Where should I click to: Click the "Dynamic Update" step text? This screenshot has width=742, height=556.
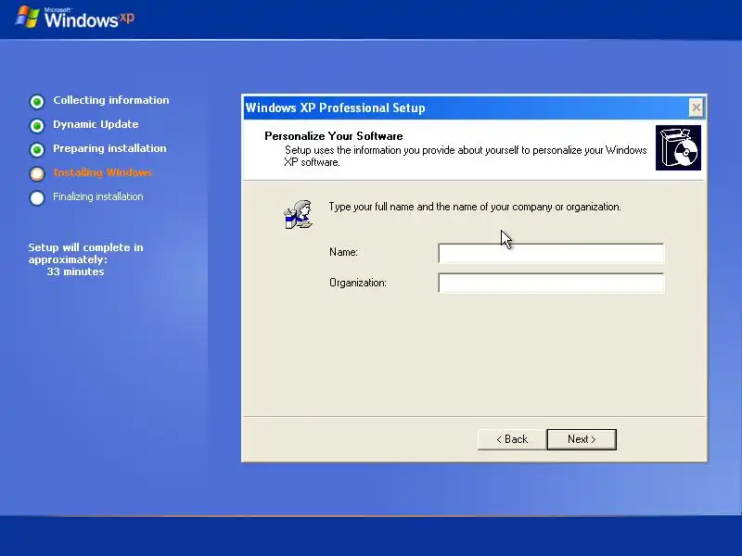96,124
